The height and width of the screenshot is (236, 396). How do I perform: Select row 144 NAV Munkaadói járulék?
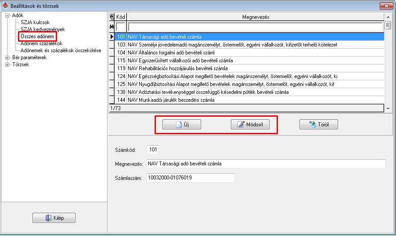coord(249,100)
